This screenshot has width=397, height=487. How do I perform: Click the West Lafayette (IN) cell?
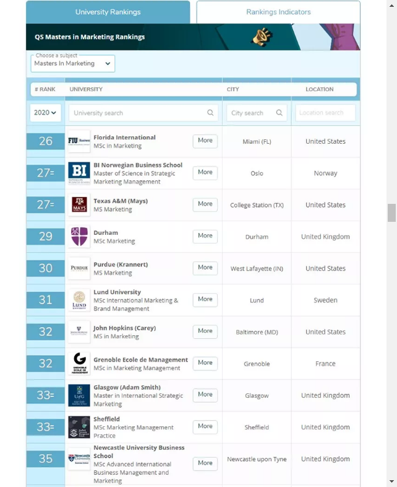pyautogui.click(x=257, y=269)
